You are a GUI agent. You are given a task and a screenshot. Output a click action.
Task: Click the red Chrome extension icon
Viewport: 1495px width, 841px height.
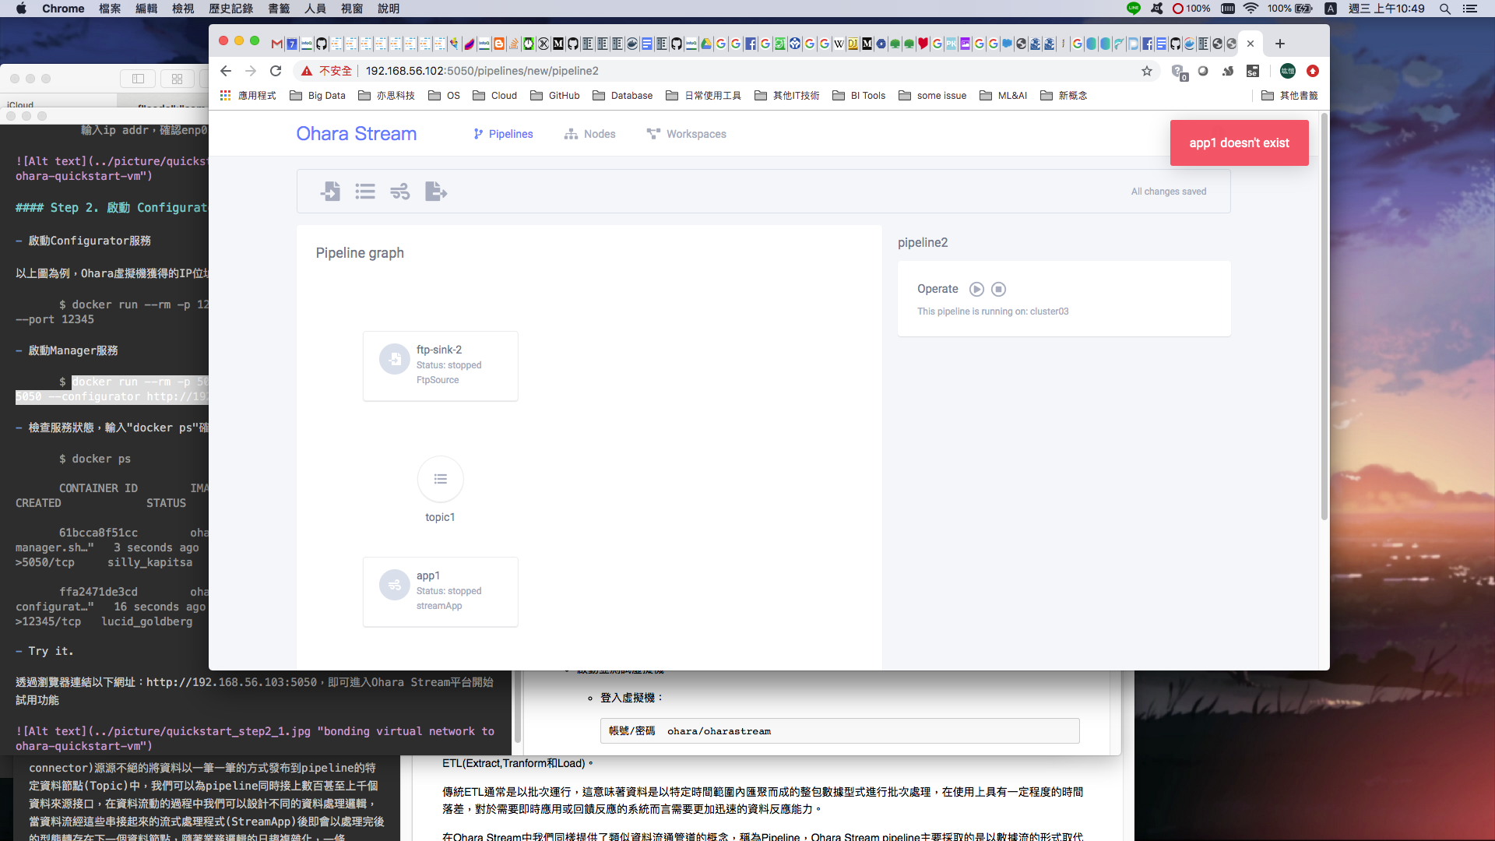tap(1313, 71)
